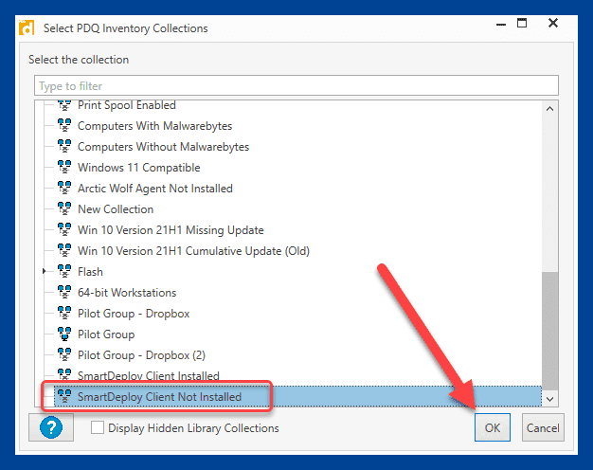The height and width of the screenshot is (470, 593).
Task: Select SmartDeploy Client Installed collection
Action: click(x=148, y=375)
